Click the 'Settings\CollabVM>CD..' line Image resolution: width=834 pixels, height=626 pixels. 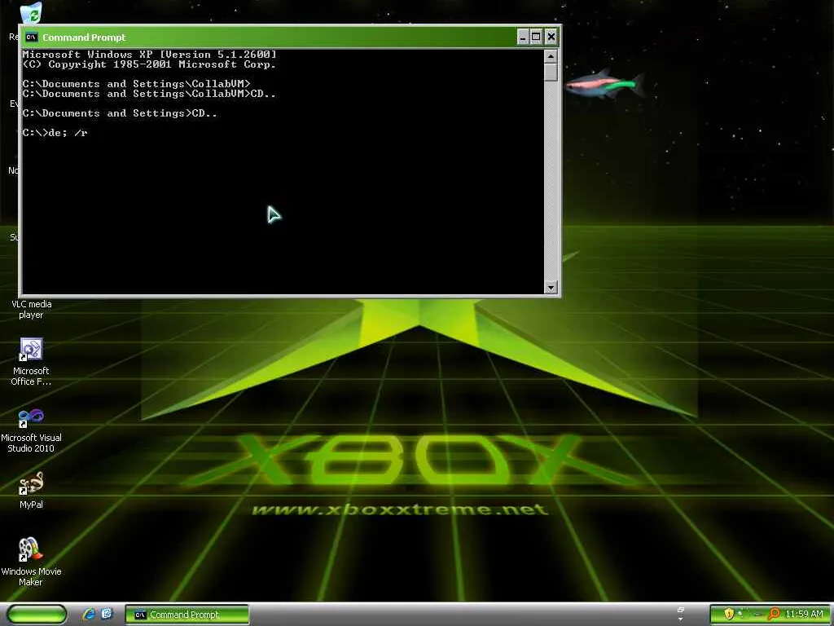[204, 94]
